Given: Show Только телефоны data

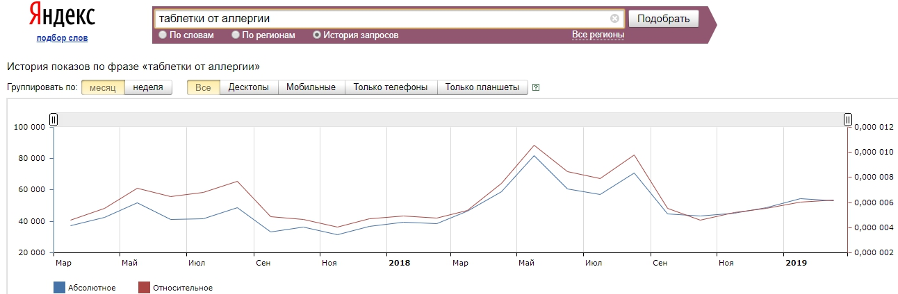Looking at the screenshot, I should pyautogui.click(x=390, y=87).
